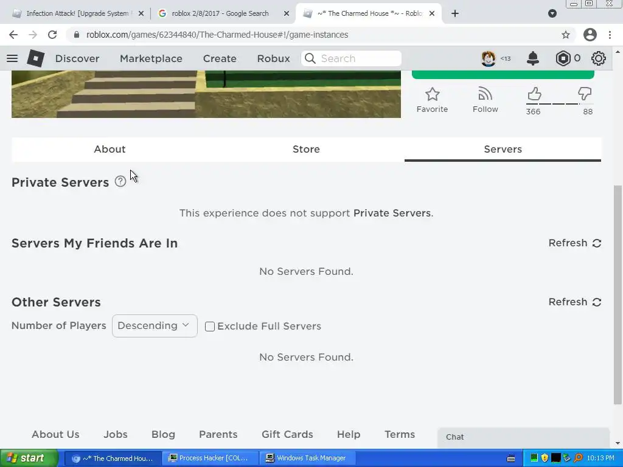Click the on-screen keyboard tray icon
Viewport: 623px width, 467px height.
[511, 458]
